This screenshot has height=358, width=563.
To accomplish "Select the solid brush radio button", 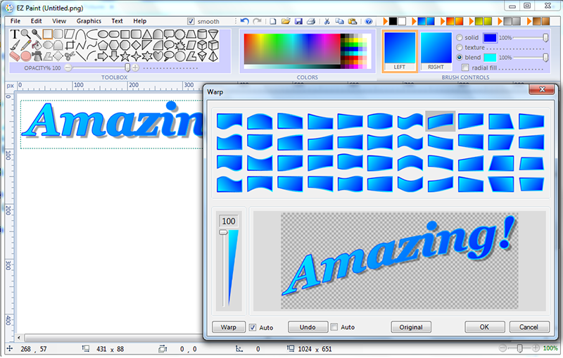I will click(460, 37).
